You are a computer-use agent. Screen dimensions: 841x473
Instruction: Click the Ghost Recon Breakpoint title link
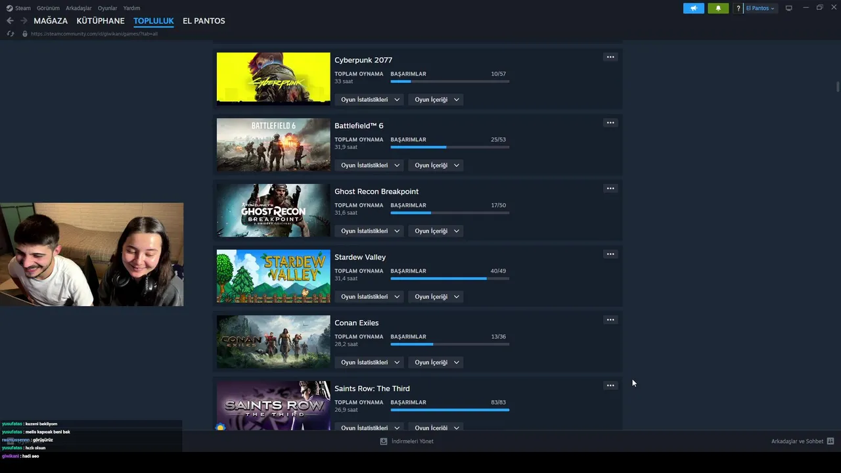click(x=376, y=191)
